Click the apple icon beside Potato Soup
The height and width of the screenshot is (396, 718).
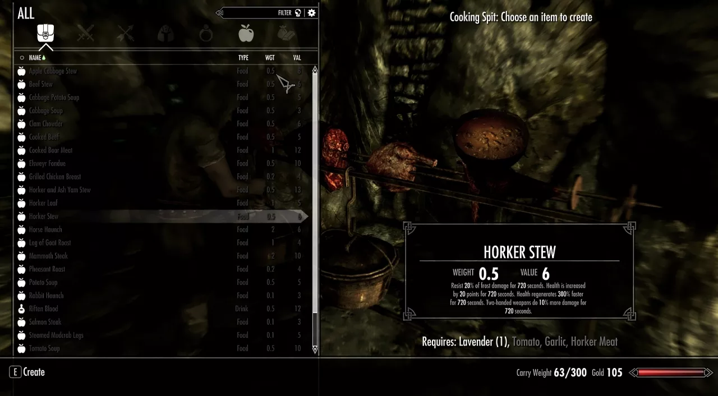(21, 282)
